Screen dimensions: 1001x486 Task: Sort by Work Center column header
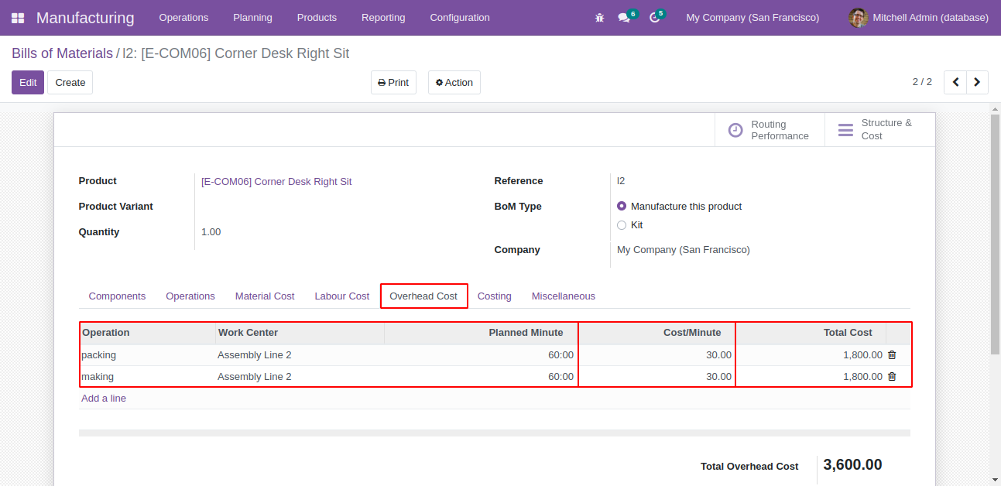tap(300, 333)
